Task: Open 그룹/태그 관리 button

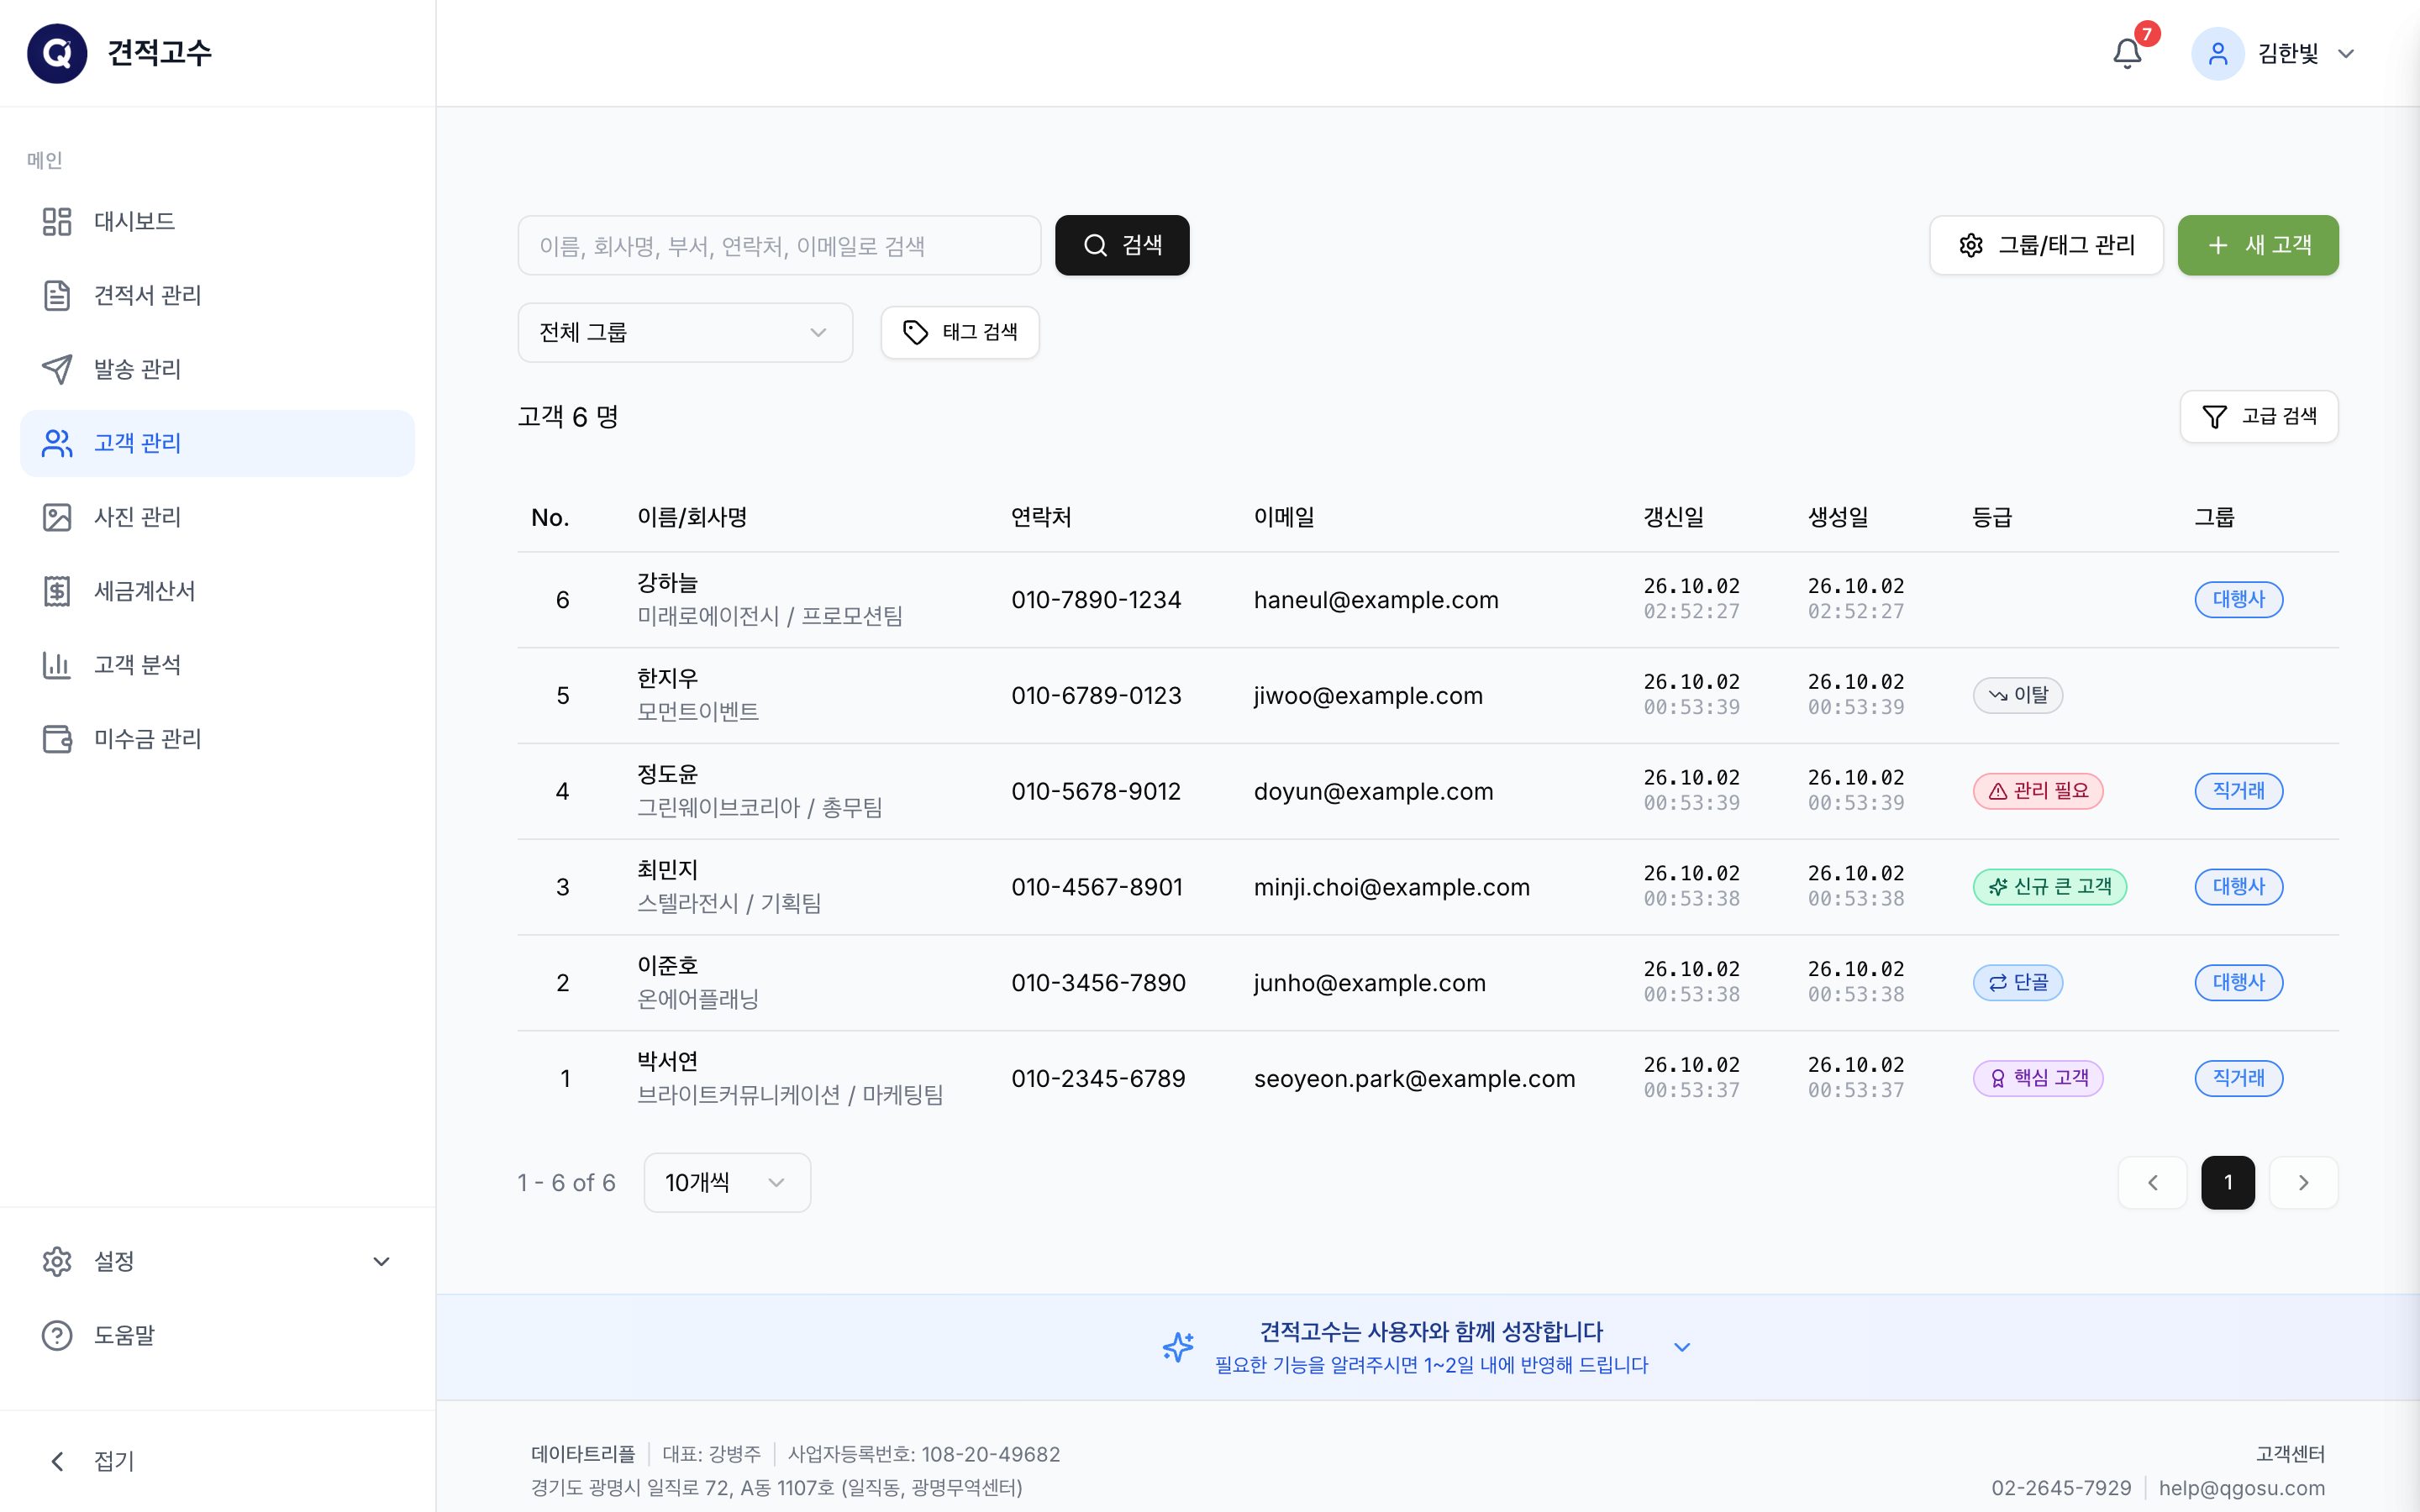Action: 2046,245
